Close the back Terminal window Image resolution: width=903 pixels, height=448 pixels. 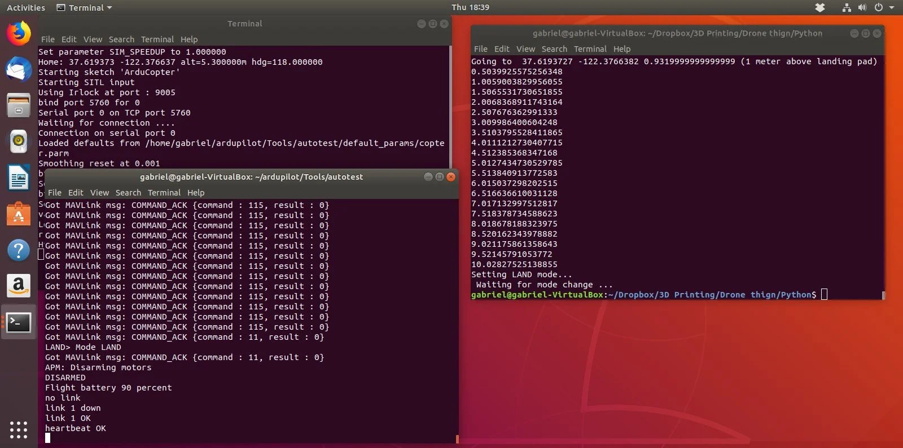444,24
